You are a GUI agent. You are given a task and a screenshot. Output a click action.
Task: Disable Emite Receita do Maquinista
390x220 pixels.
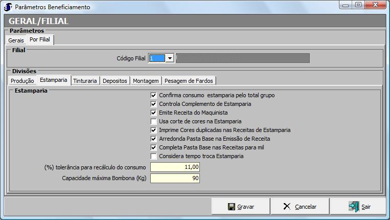pyautogui.click(x=154, y=113)
